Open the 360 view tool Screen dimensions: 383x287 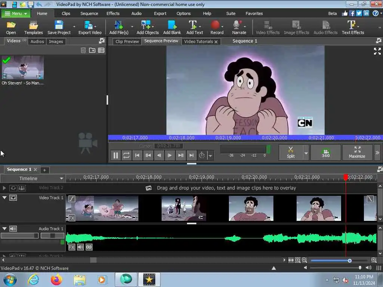pos(326,152)
